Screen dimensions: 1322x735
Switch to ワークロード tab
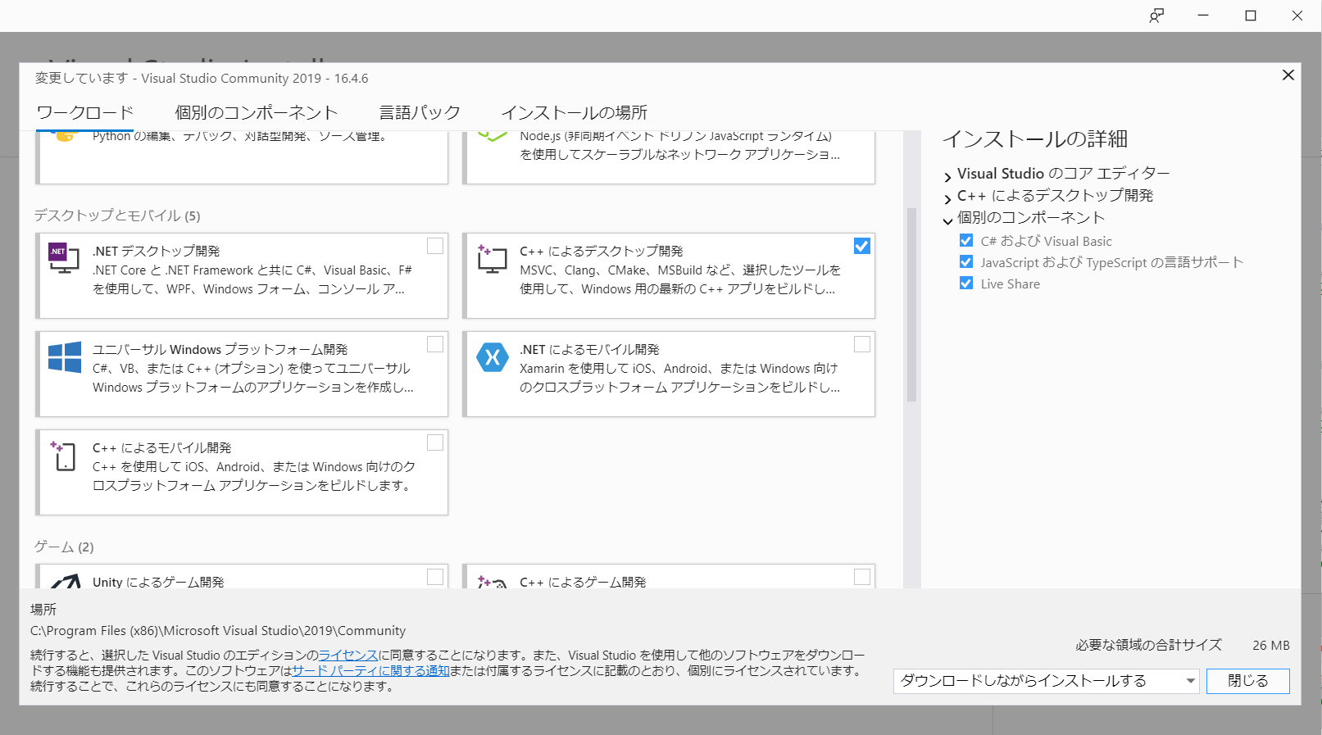tap(85, 112)
